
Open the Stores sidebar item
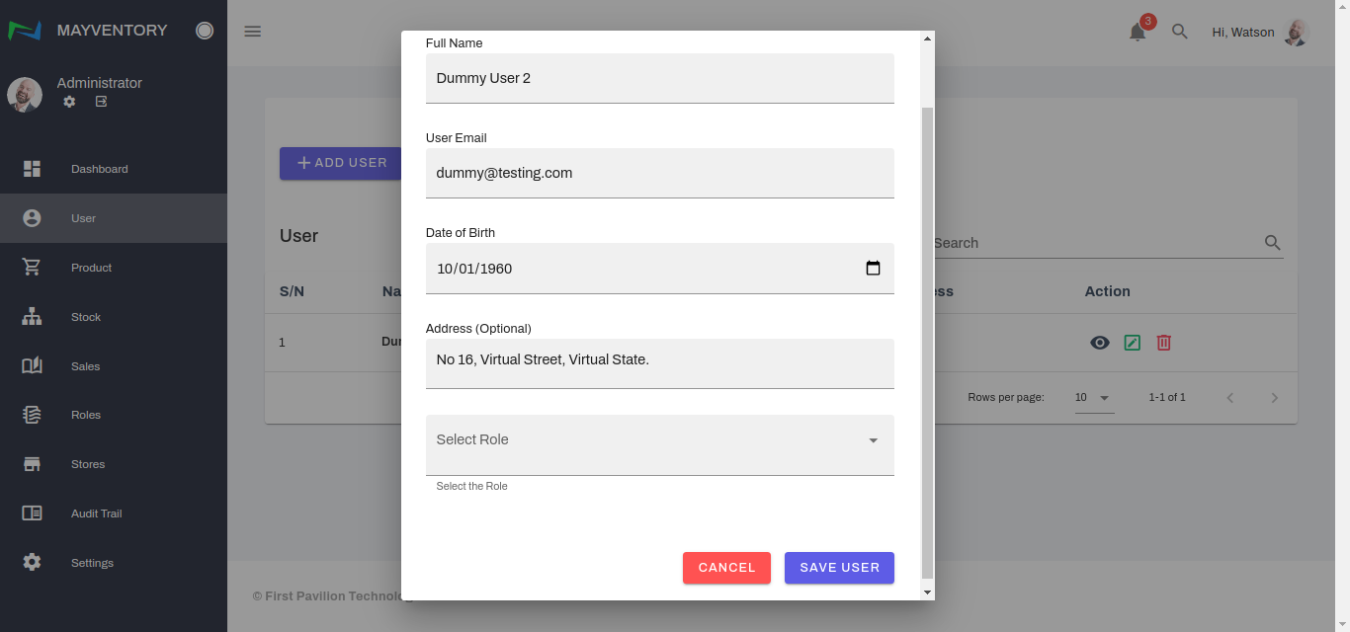tap(87, 464)
